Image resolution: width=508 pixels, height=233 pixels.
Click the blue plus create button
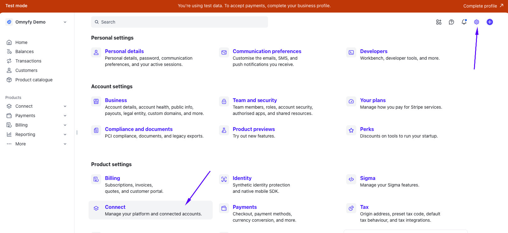490,22
